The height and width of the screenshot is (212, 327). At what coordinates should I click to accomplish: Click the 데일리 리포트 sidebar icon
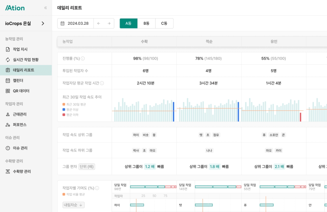8,70
